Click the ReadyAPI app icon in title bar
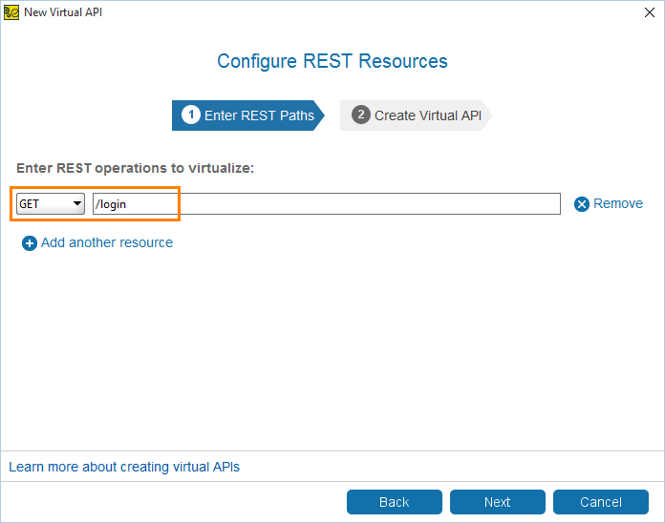 click(x=11, y=12)
